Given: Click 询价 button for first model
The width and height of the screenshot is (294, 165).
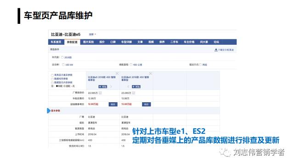Looking at the screenshot, I should coord(113,104).
